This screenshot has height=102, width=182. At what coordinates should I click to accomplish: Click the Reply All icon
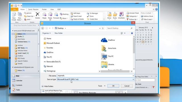pyautogui.click(x=50, y=14)
